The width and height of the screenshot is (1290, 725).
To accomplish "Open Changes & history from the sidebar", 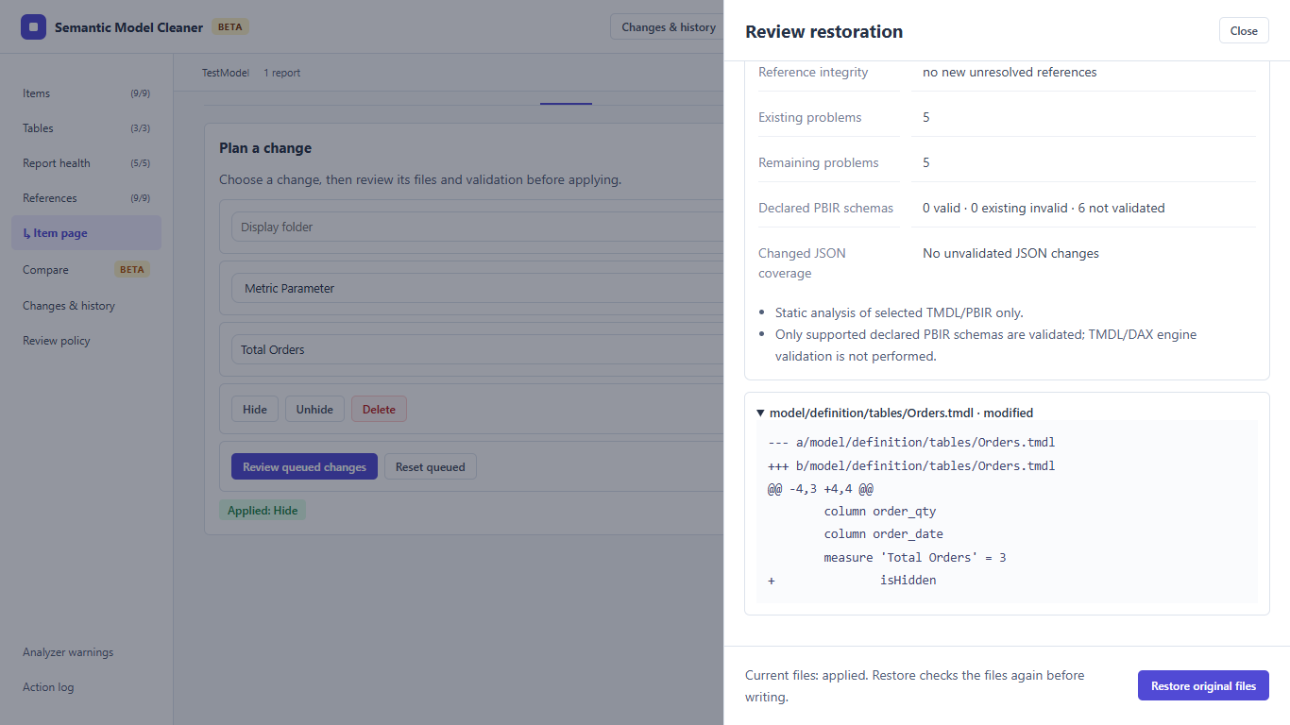I will 86,306.
